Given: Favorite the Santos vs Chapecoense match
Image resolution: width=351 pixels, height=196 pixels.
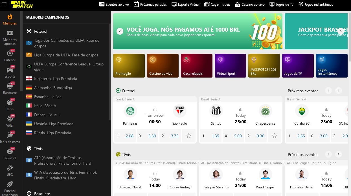Looking at the screenshot, I should [275, 136].
